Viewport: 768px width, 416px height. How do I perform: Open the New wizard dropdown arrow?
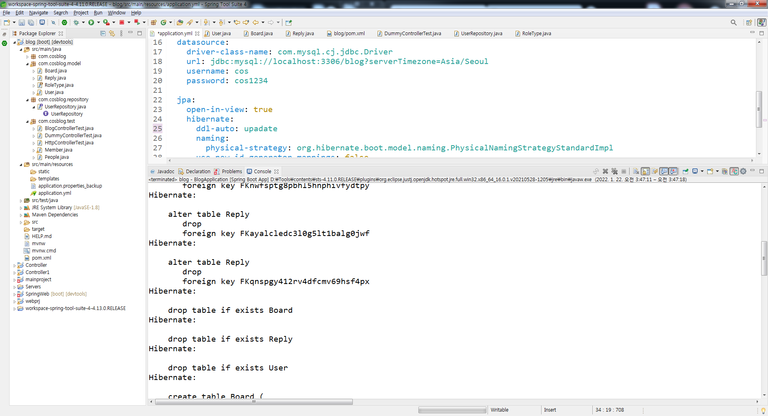click(14, 22)
